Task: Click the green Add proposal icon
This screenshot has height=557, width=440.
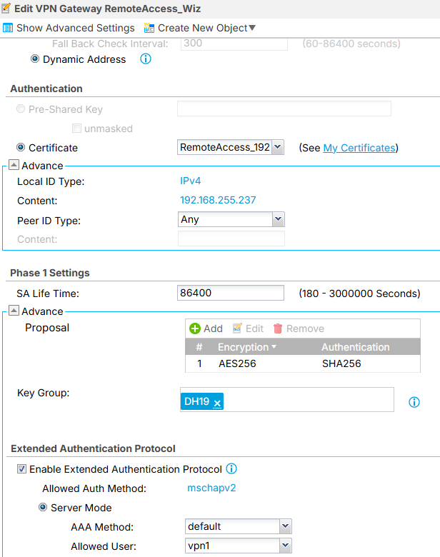Action: tap(194, 328)
